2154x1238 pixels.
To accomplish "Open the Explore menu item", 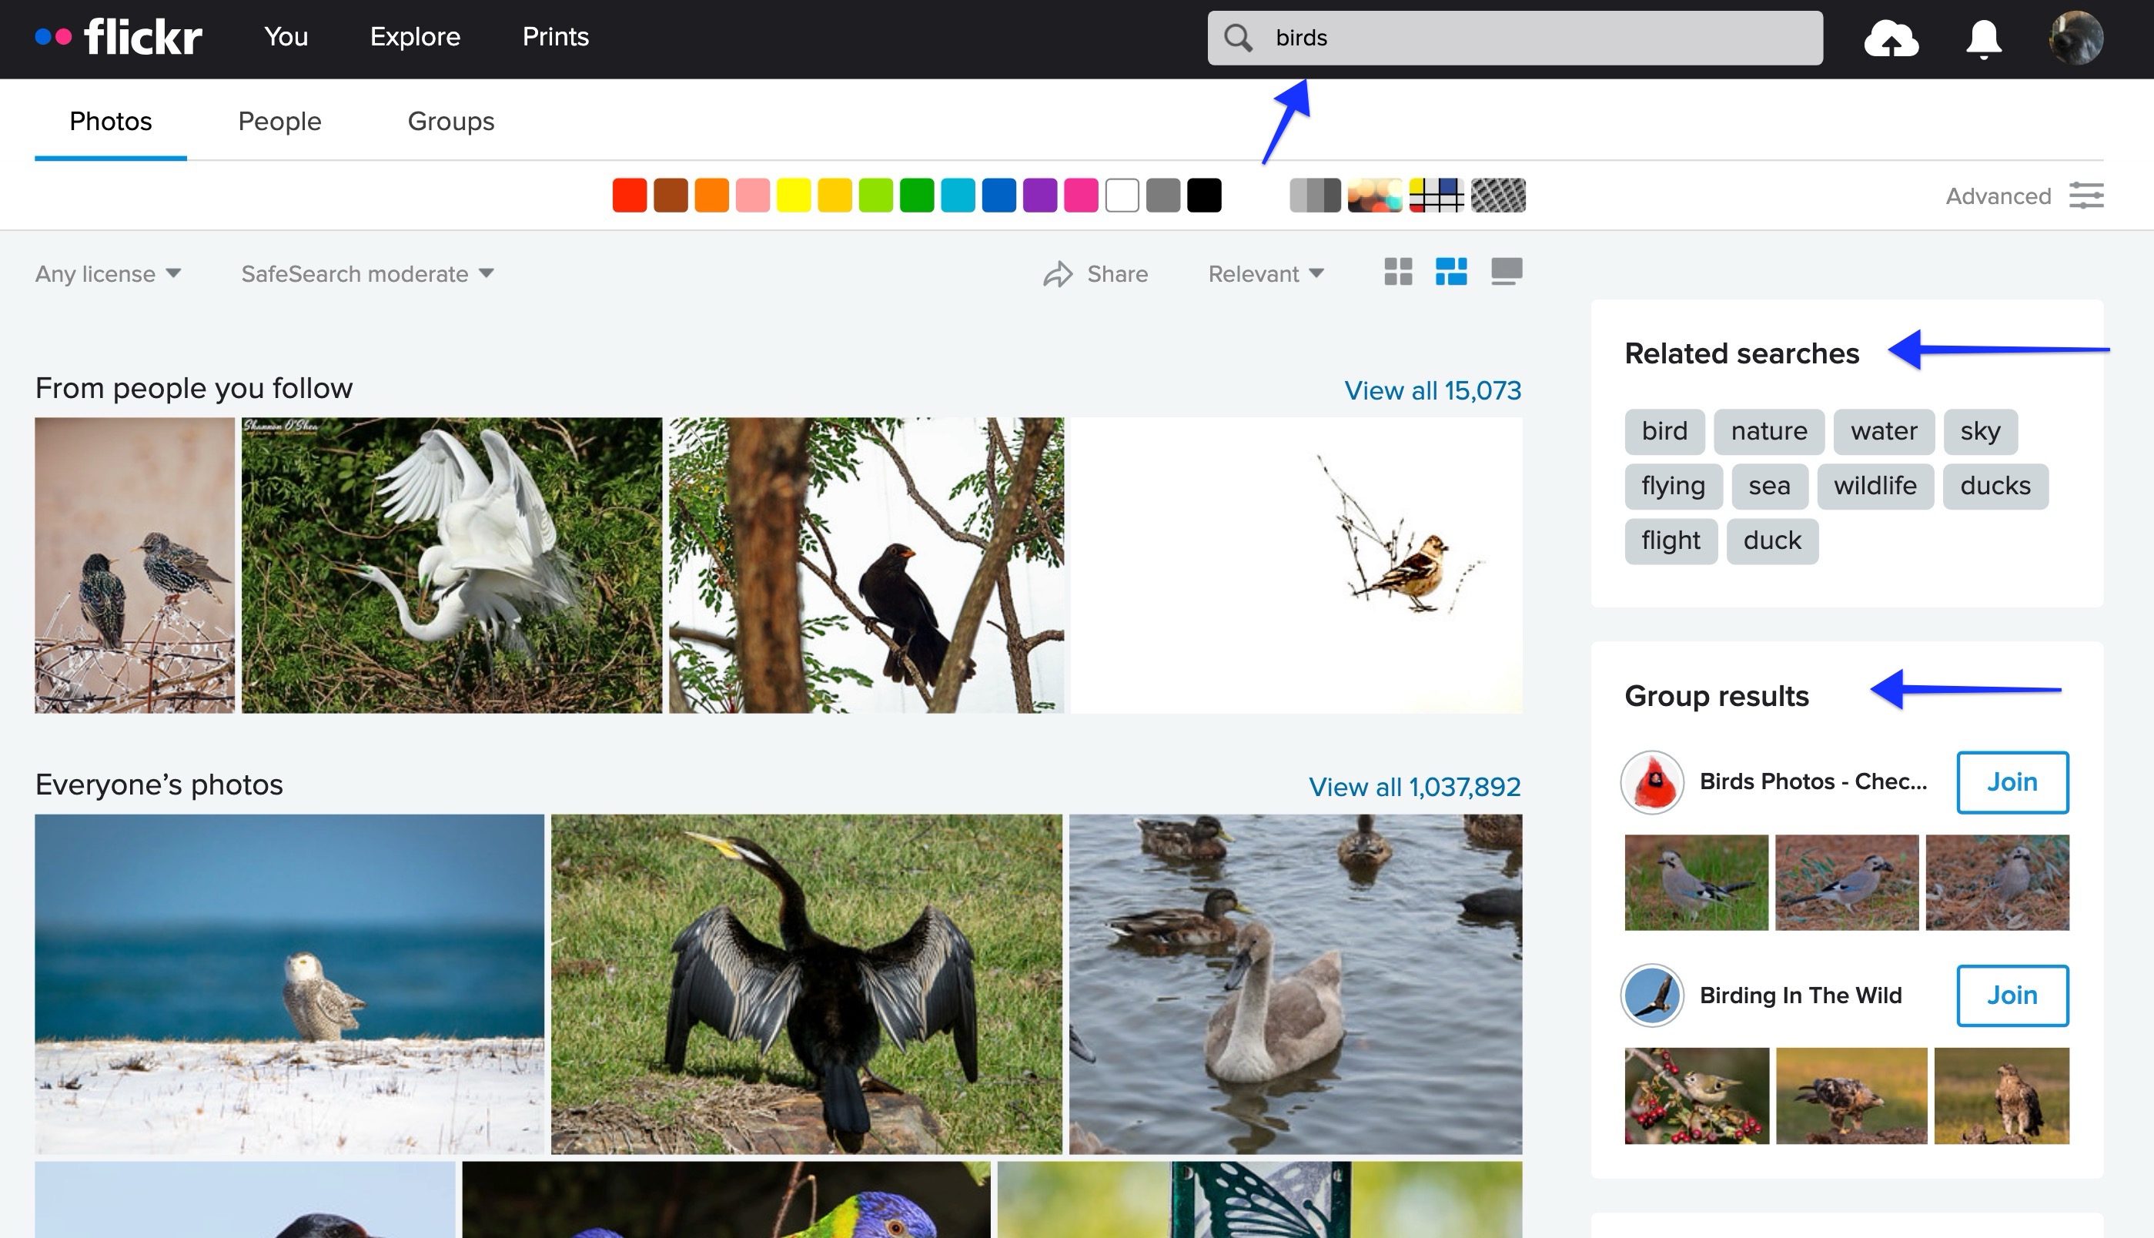I will (x=415, y=36).
